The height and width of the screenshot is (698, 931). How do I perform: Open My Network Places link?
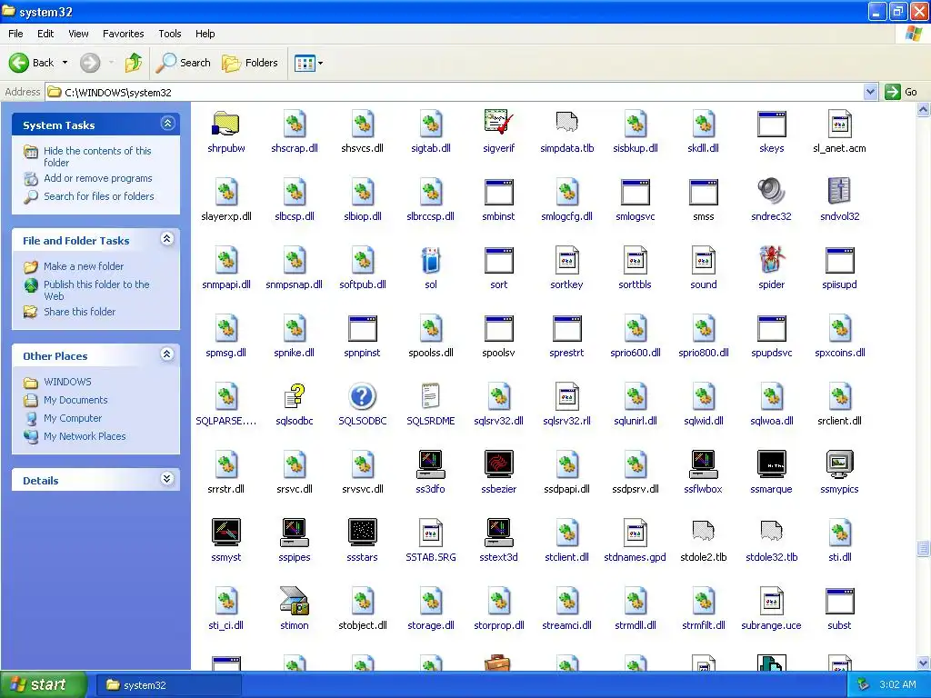pyautogui.click(x=85, y=436)
